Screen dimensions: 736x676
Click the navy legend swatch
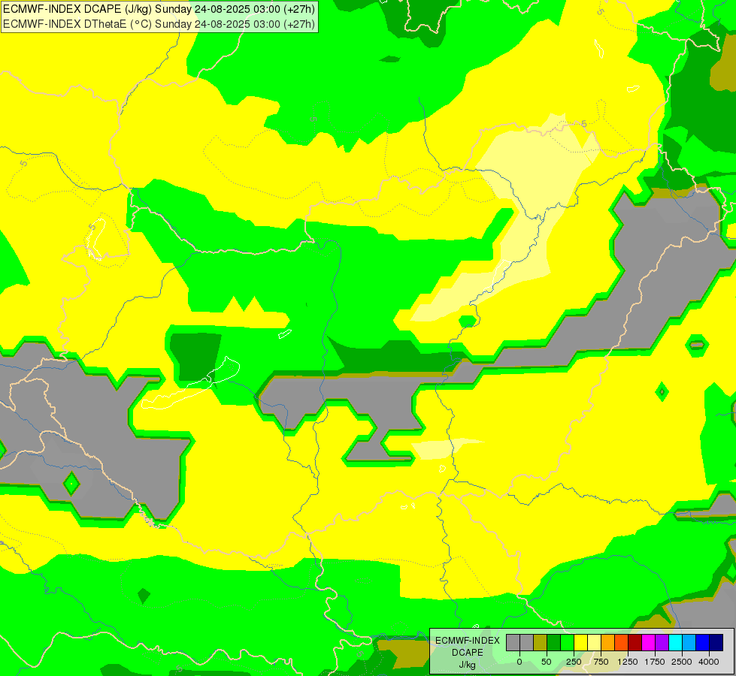[x=716, y=643]
